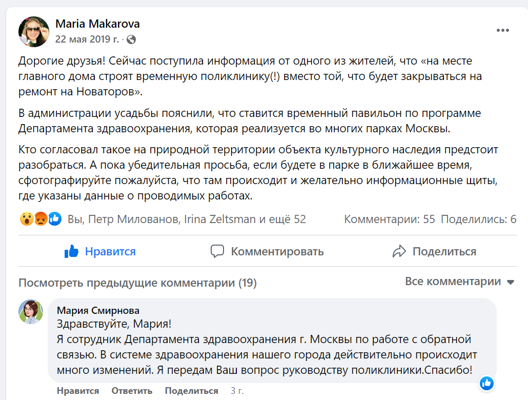This screenshot has width=528, height=400.
Task: Click the angry reaction emoji
Action: (x=41, y=219)
